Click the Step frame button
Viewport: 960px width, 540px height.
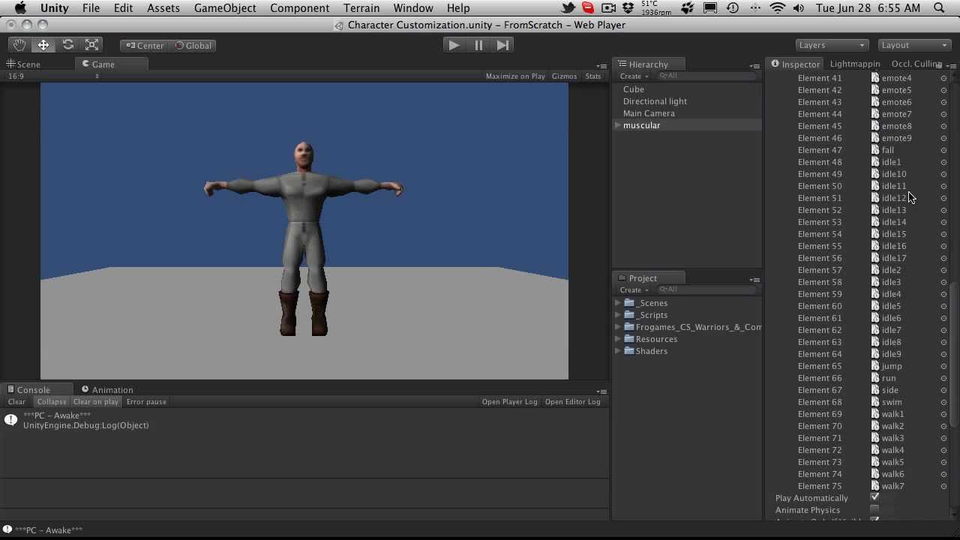[x=502, y=45]
